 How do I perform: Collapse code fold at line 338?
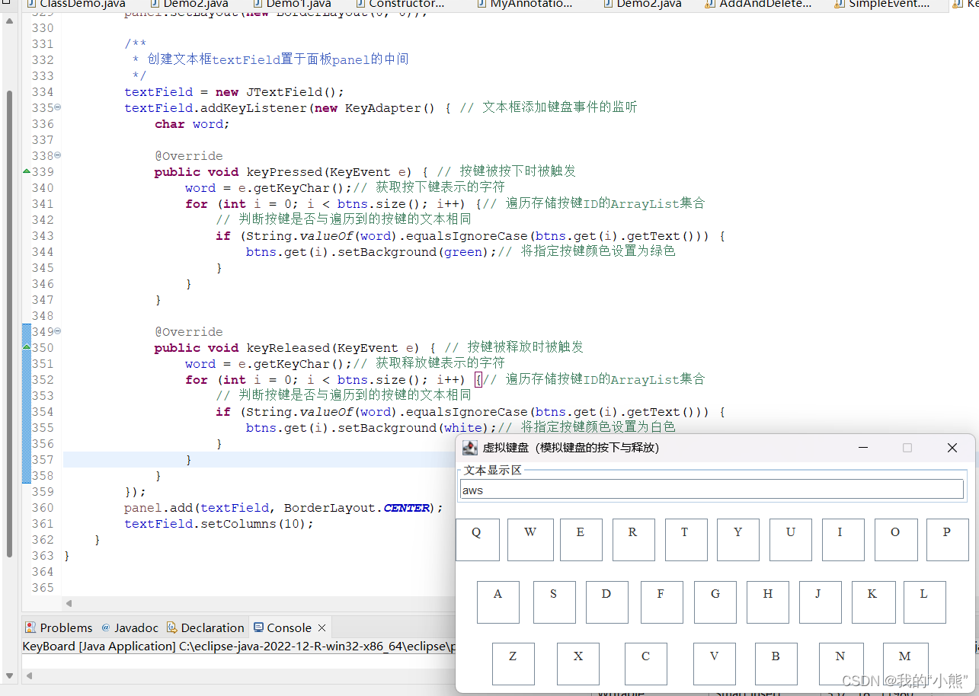pos(58,155)
